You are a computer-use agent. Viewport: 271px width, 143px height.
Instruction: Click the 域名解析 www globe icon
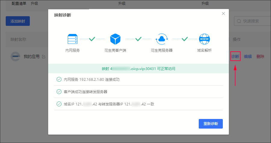click(x=204, y=39)
